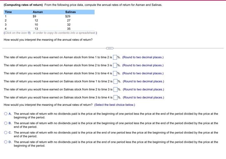Select answer choice A radio button
226x159 pixels.
point(5,114)
